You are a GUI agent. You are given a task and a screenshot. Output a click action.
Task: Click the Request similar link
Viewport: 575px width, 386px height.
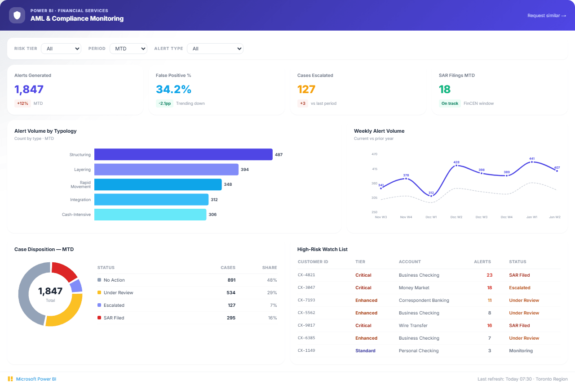click(547, 15)
